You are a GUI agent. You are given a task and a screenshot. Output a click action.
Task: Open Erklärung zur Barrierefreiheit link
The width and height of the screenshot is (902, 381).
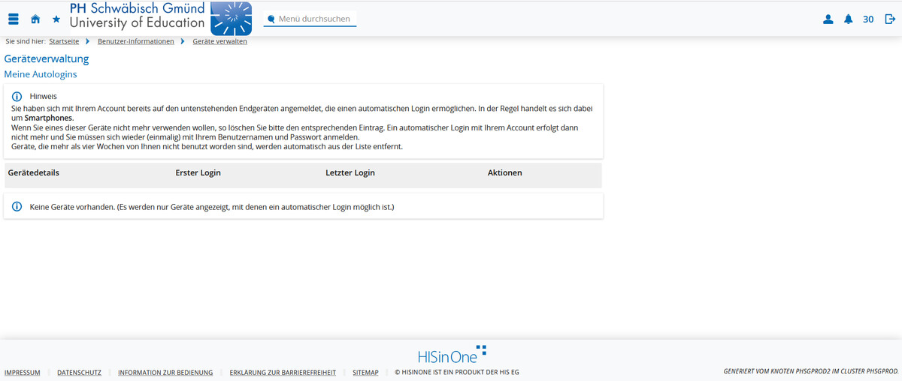[x=283, y=372]
